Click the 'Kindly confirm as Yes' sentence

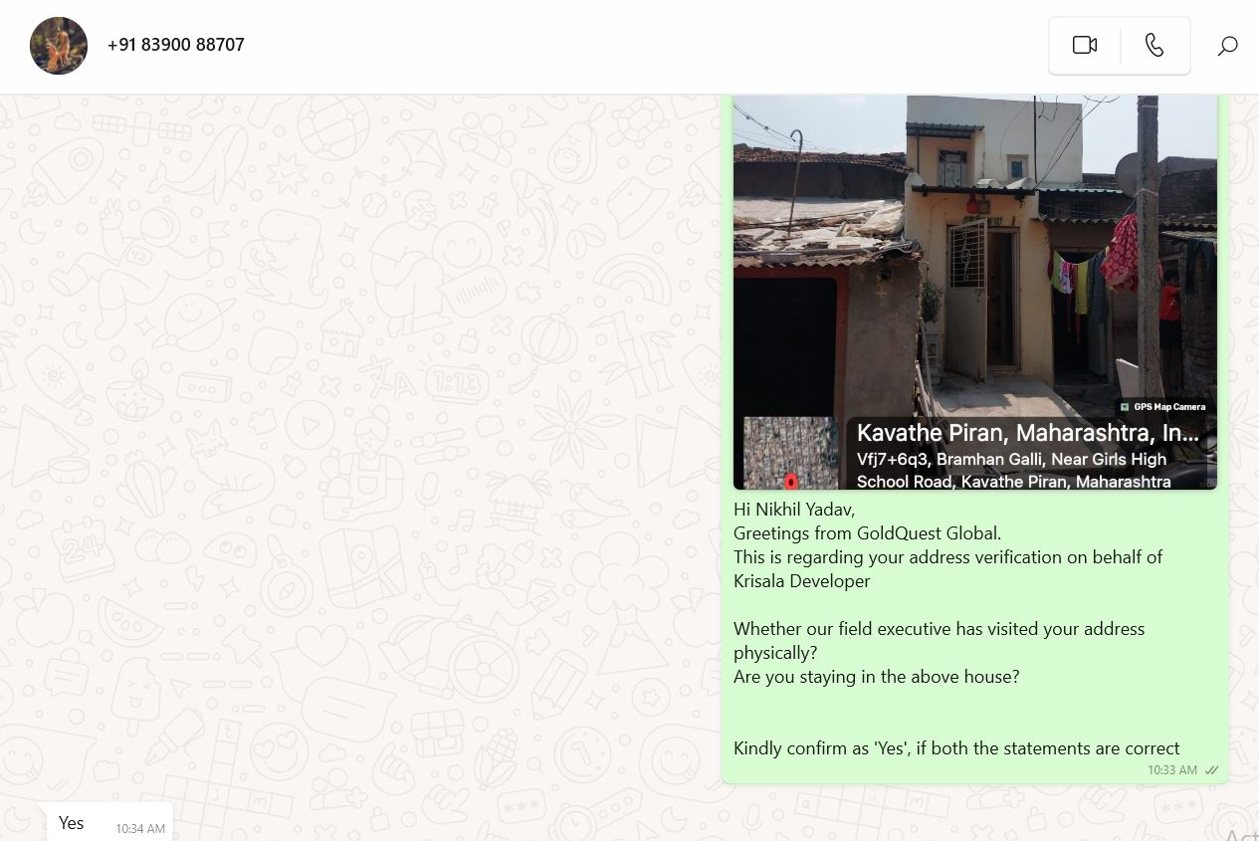pyautogui.click(x=956, y=748)
